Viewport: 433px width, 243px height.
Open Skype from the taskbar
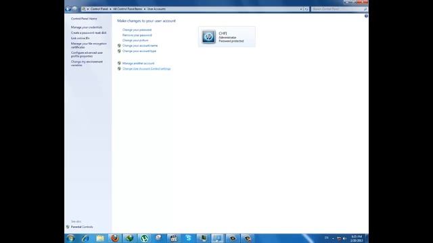(188, 238)
